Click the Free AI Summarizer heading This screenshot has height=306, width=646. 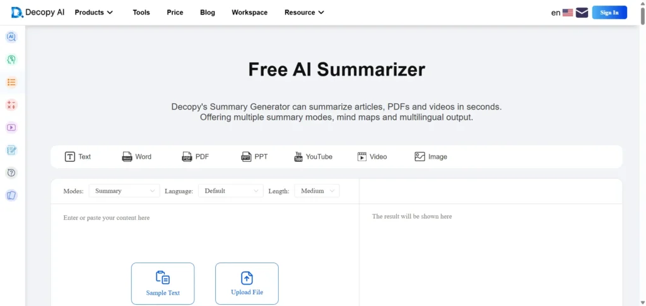[336, 69]
